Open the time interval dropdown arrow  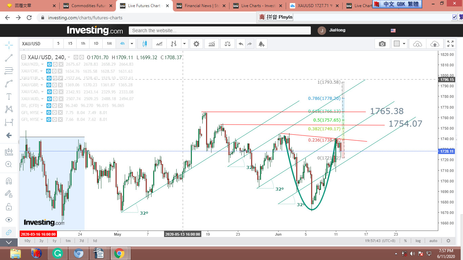coord(132,44)
